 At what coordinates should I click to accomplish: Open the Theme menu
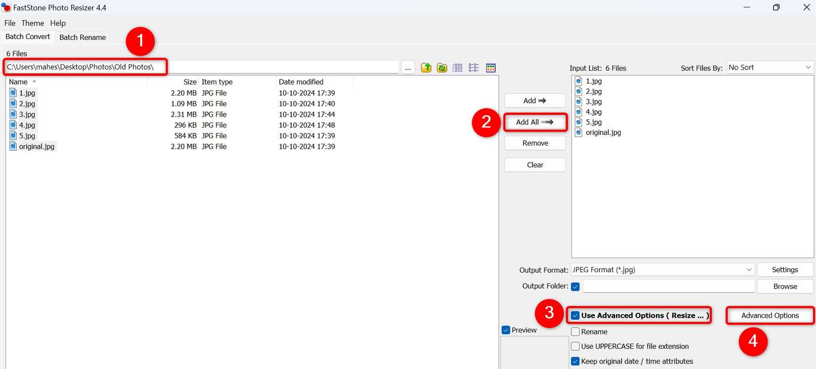[x=33, y=23]
